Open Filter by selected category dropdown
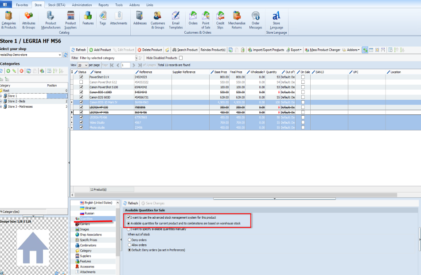 pyautogui.click(x=136, y=58)
